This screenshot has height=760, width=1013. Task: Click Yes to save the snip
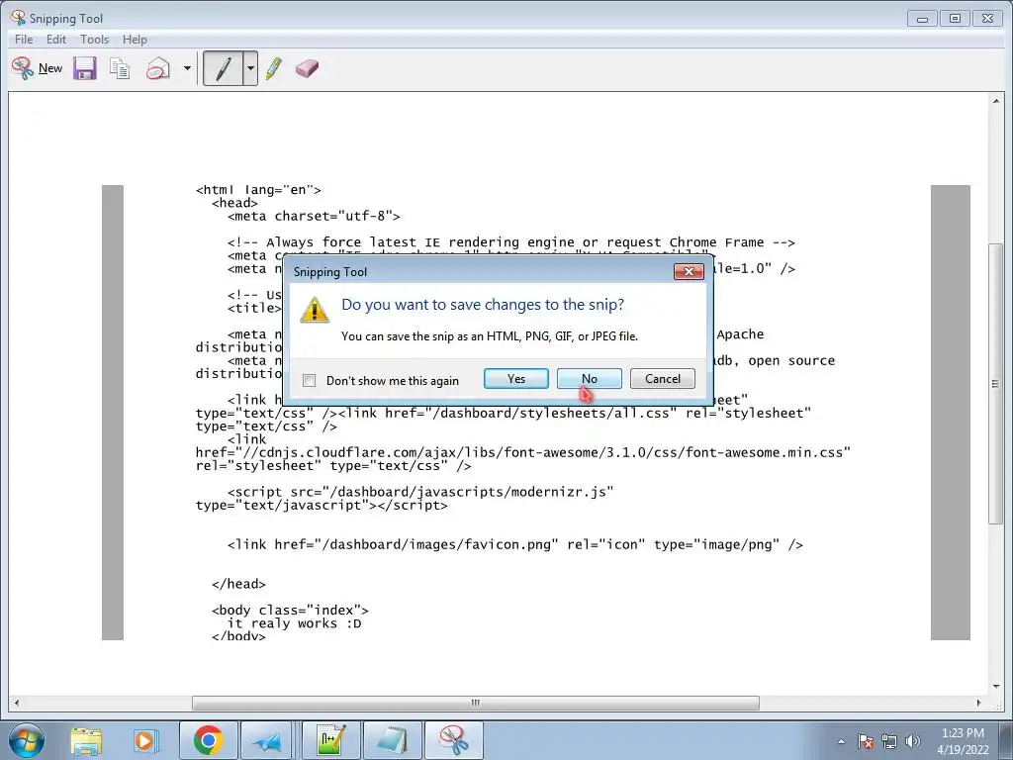coord(516,379)
